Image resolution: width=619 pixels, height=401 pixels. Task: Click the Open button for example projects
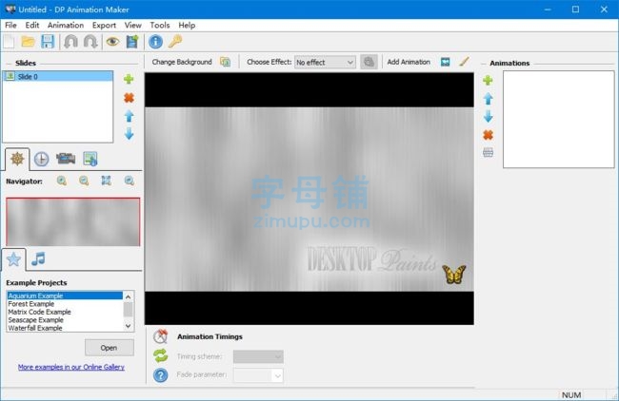110,348
